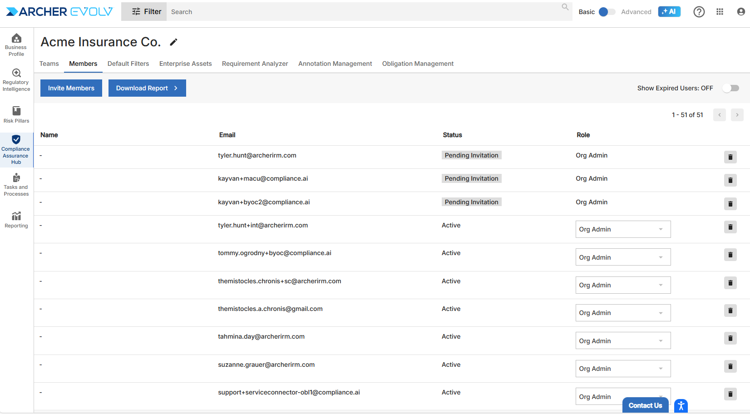Image resolution: width=750 pixels, height=414 pixels.
Task: Open Regulatory Intelligence section
Action: tap(16, 80)
